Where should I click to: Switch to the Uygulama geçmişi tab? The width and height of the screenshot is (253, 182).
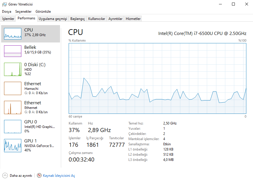53,19
